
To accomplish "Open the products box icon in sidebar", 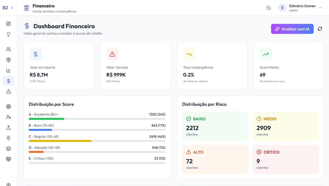I will point(8,60).
